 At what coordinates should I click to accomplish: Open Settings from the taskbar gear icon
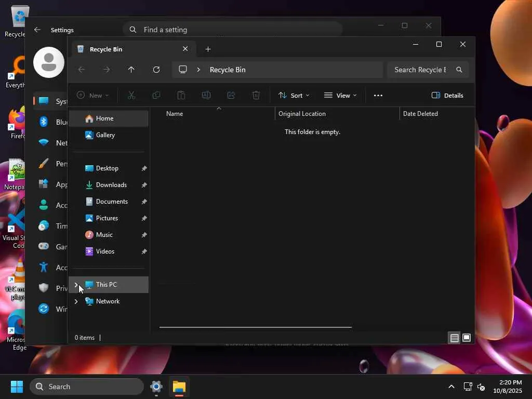point(156,387)
